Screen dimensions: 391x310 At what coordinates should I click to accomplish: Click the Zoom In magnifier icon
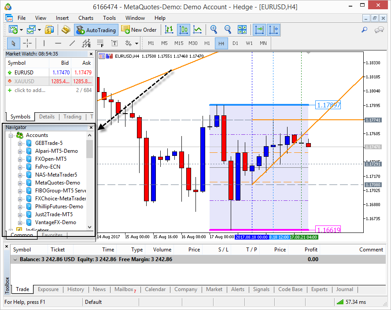coord(214,30)
